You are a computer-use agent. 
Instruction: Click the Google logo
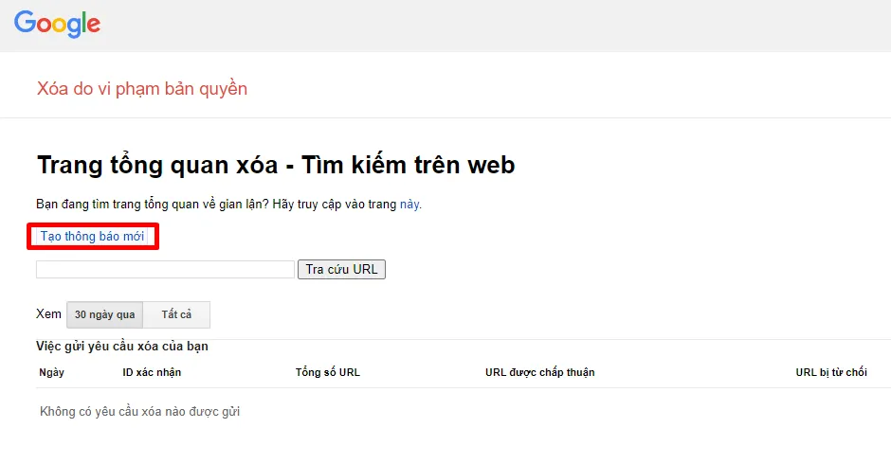[57, 25]
